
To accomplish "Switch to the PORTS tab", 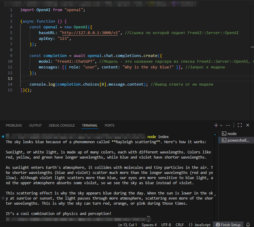I will (x=109, y=125).
